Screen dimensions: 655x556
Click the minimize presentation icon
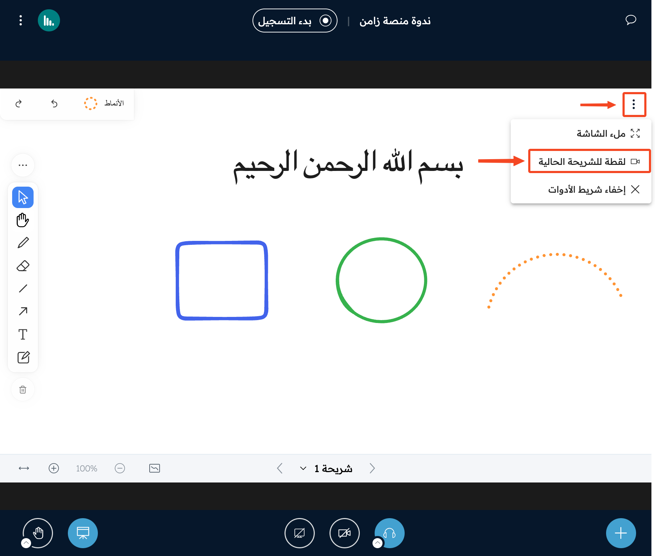coord(155,468)
